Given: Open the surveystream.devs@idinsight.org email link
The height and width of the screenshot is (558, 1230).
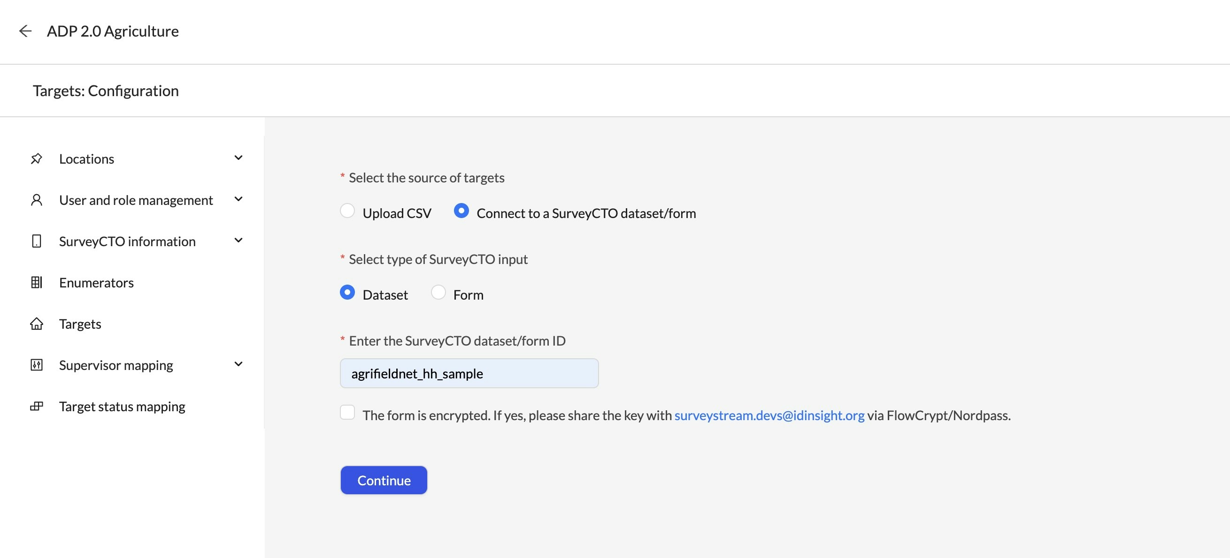Looking at the screenshot, I should 769,415.
